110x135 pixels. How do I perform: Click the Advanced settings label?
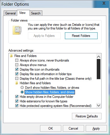coord(21,50)
